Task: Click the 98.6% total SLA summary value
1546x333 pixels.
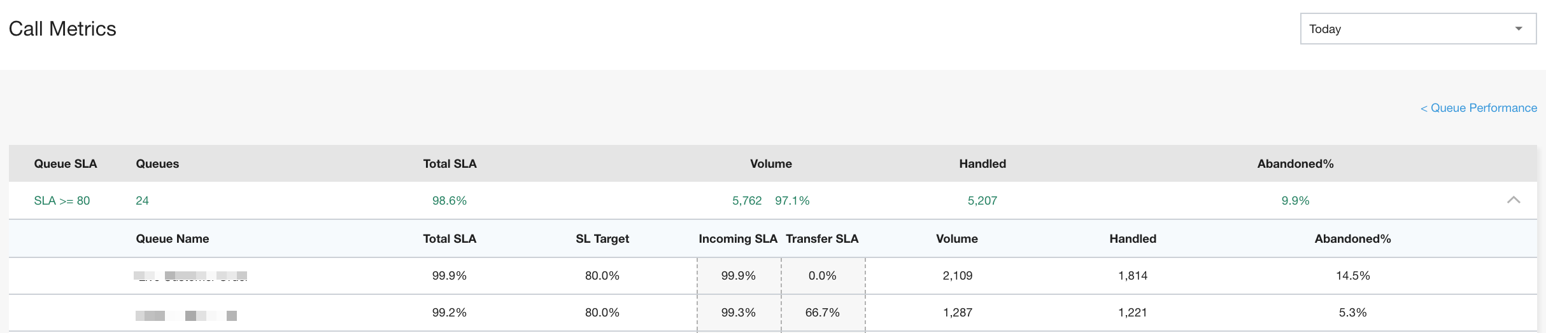Action: pyautogui.click(x=450, y=201)
